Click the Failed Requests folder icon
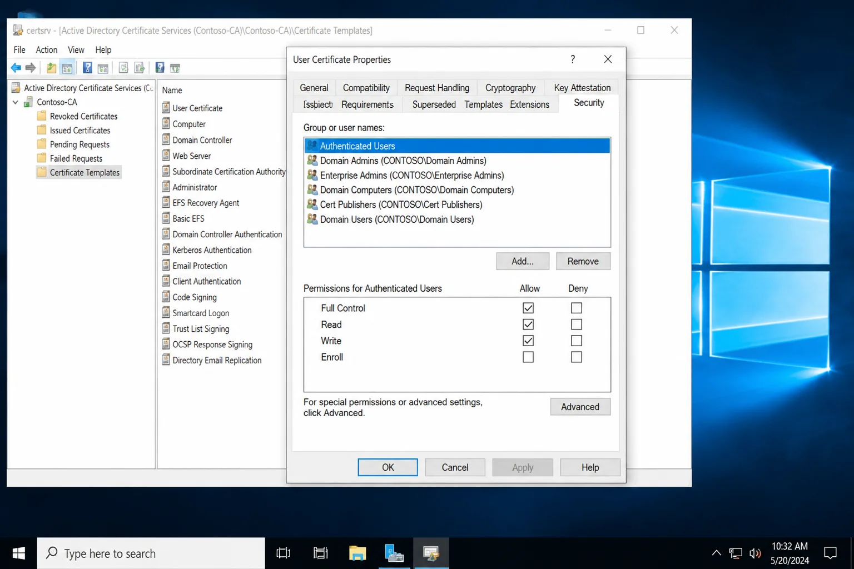The height and width of the screenshot is (569, 854). (42, 158)
